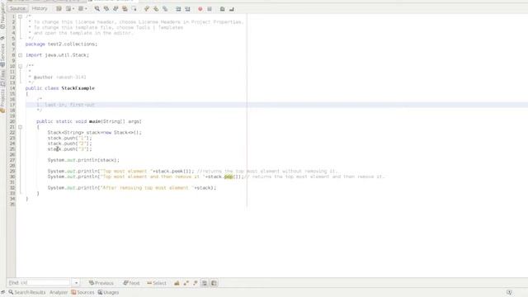The height and width of the screenshot is (297, 528).
Task: Click highlighted 'pop' method call
Action: [x=229, y=177]
